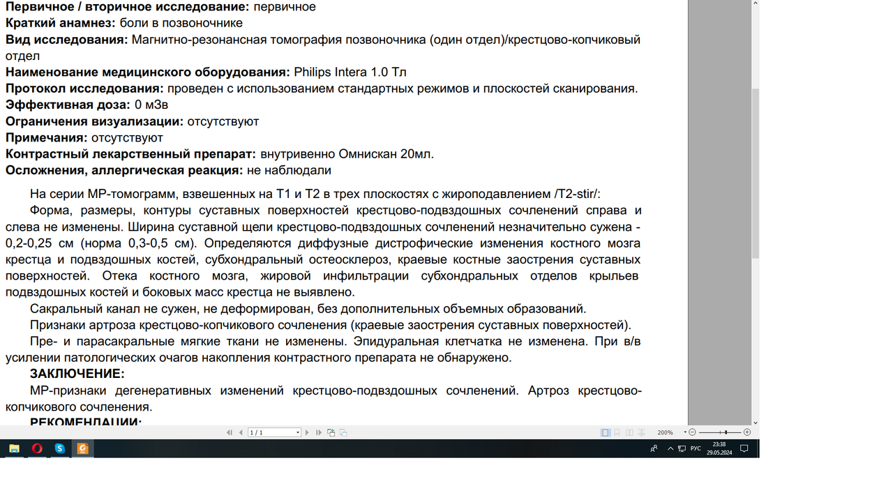Open Opera browser from the taskbar

(x=37, y=448)
